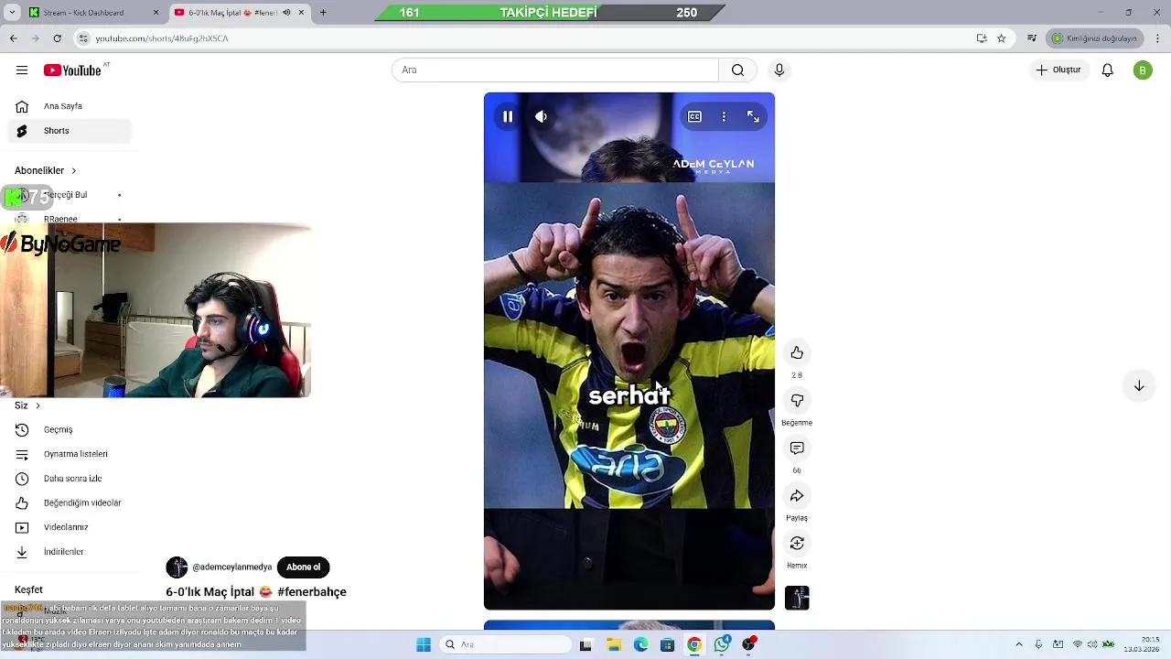Select Shorts in the sidebar

[70, 131]
